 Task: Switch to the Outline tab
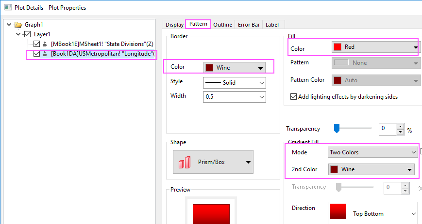click(222, 24)
